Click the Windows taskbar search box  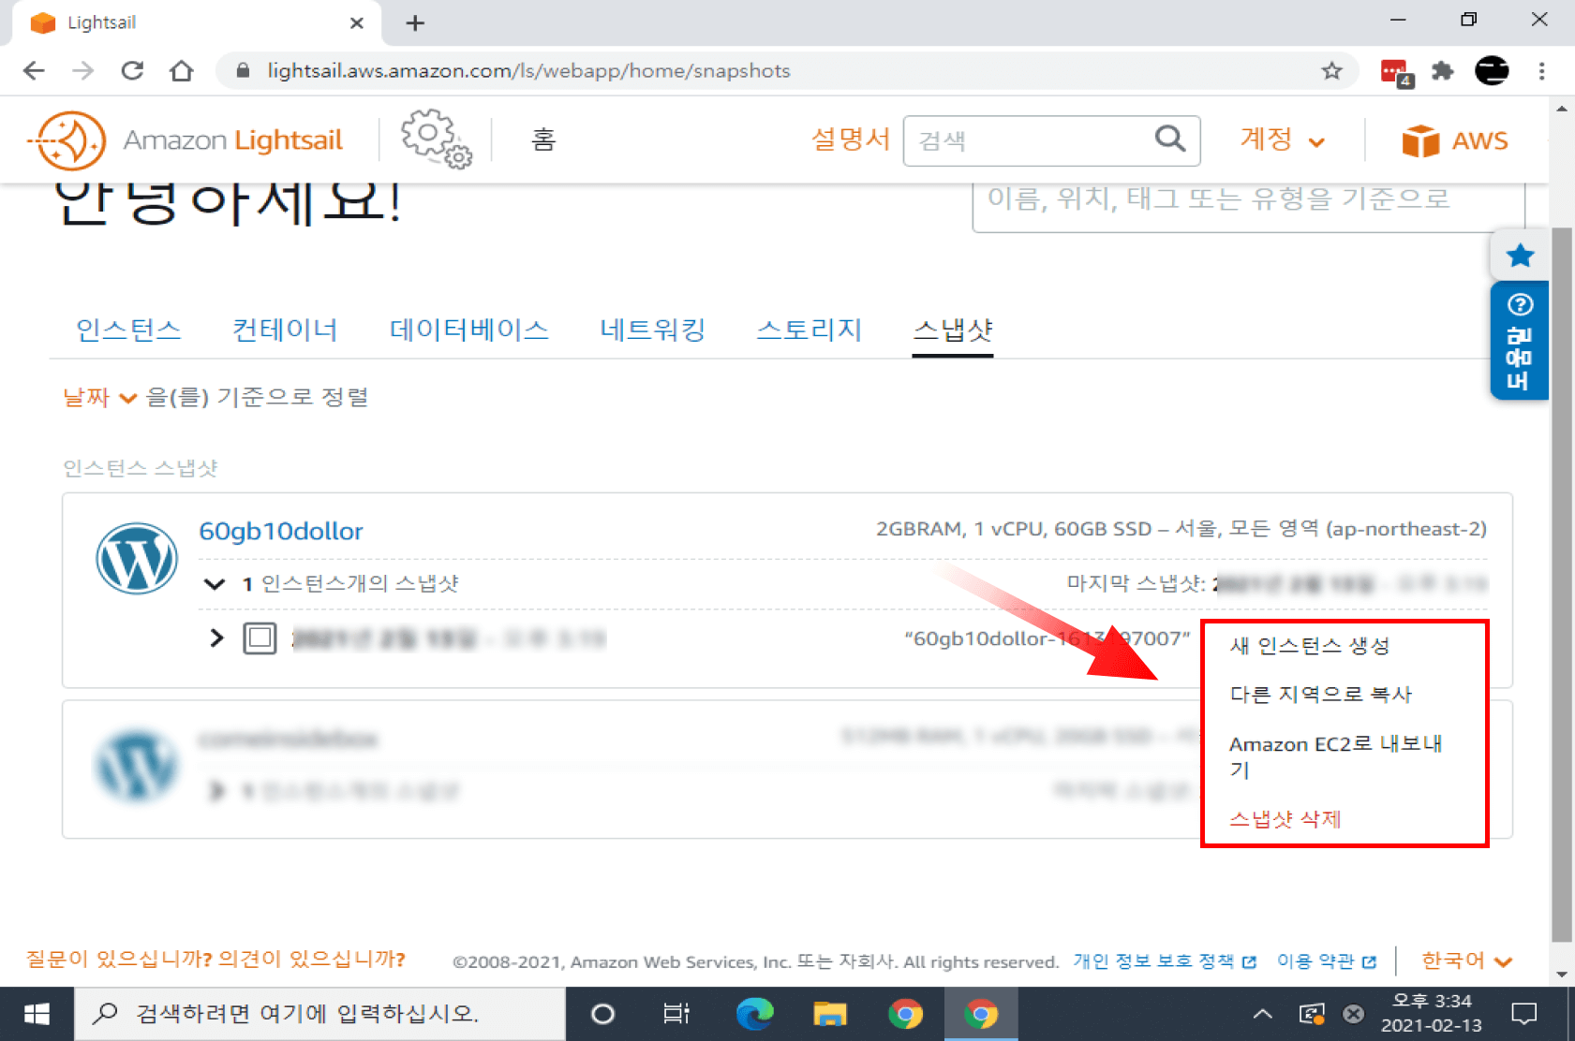pos(319,1014)
